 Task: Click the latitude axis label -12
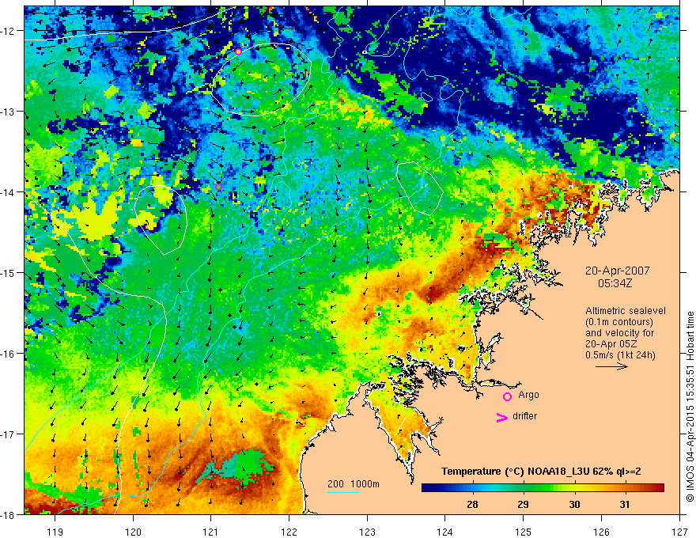(9, 31)
